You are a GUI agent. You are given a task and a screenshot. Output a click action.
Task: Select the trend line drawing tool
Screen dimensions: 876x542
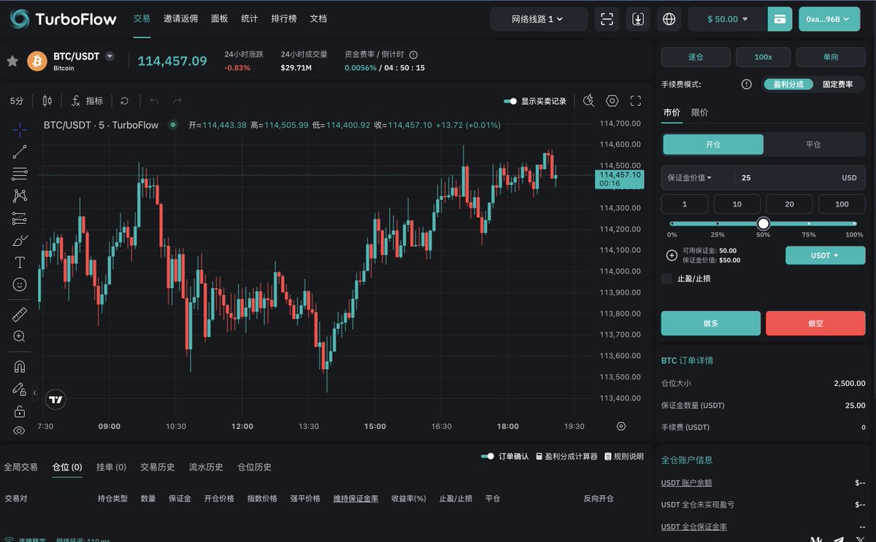20,152
